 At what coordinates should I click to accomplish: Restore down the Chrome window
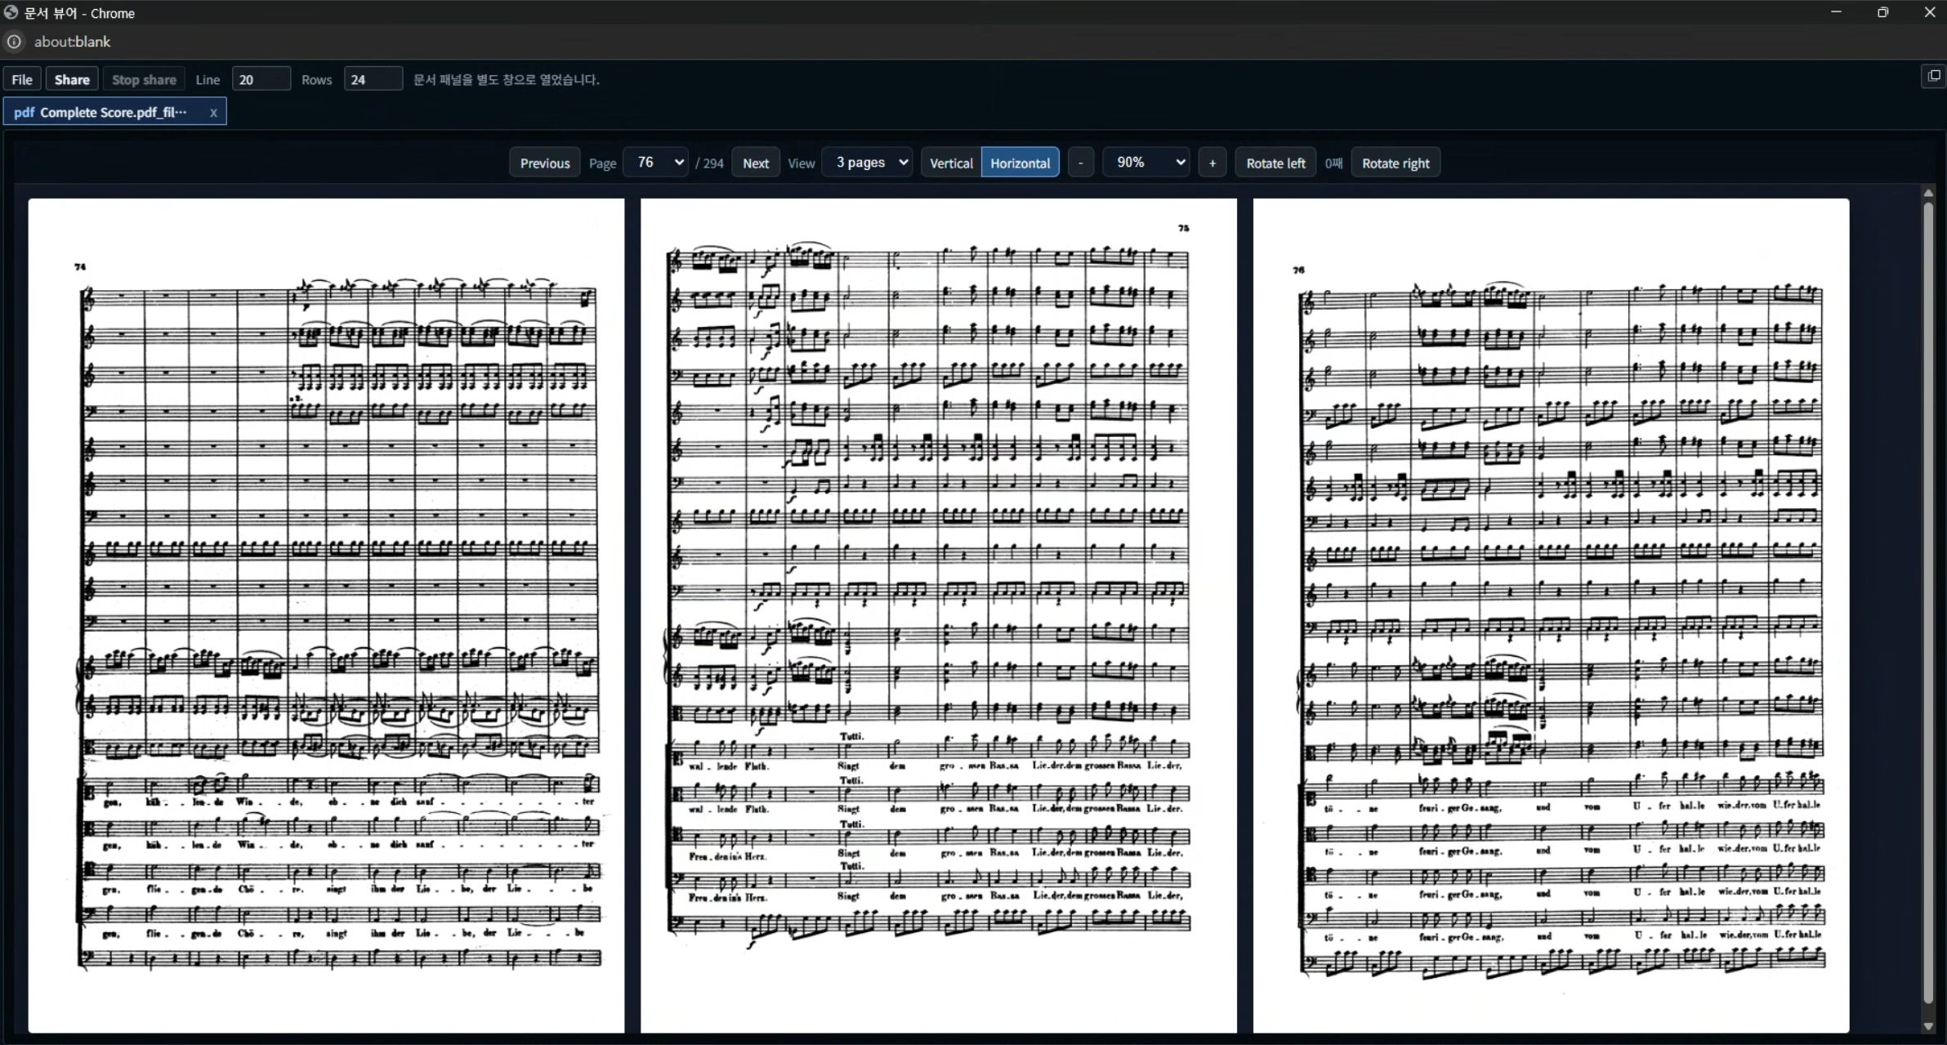click(1883, 11)
